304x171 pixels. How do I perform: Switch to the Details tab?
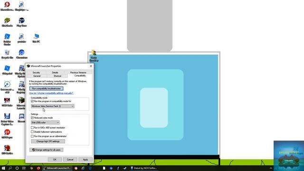[55, 72]
